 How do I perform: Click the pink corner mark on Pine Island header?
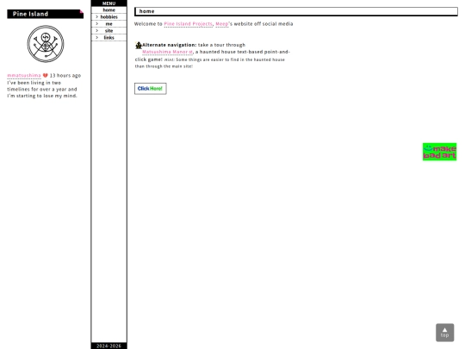coord(82,11)
